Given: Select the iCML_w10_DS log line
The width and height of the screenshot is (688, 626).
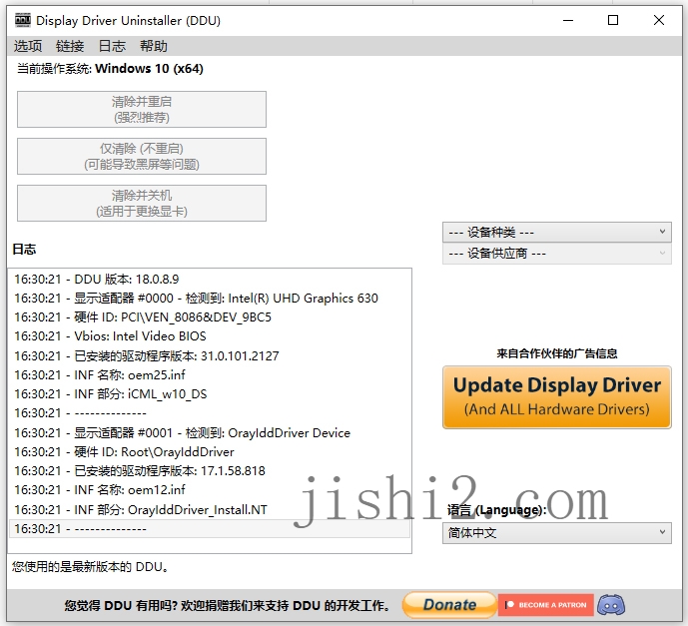Looking at the screenshot, I should coord(210,394).
